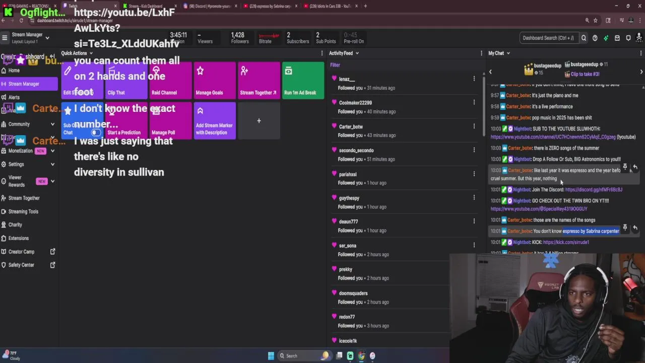
Task: Open iTunes music app on taskbar
Action: pyautogui.click(x=372, y=356)
